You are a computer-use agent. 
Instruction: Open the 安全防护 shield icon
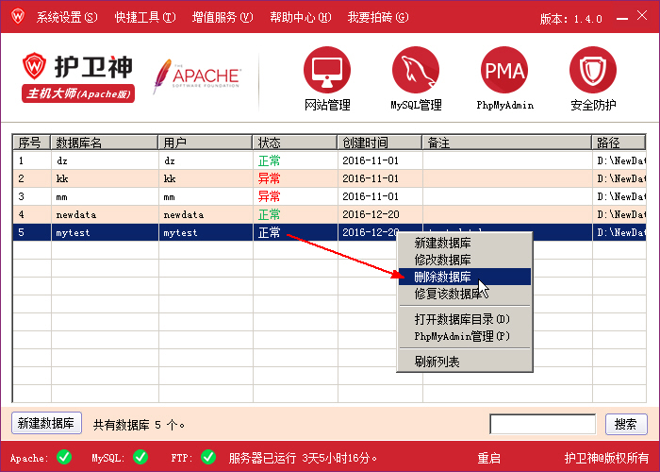coord(592,70)
